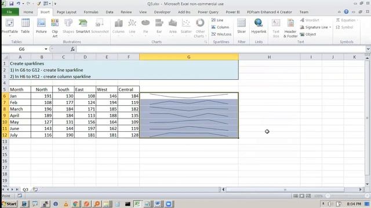The image size is (371, 208).
Task: Open the Charts dialog launcher
Action: pyautogui.click(x=206, y=42)
